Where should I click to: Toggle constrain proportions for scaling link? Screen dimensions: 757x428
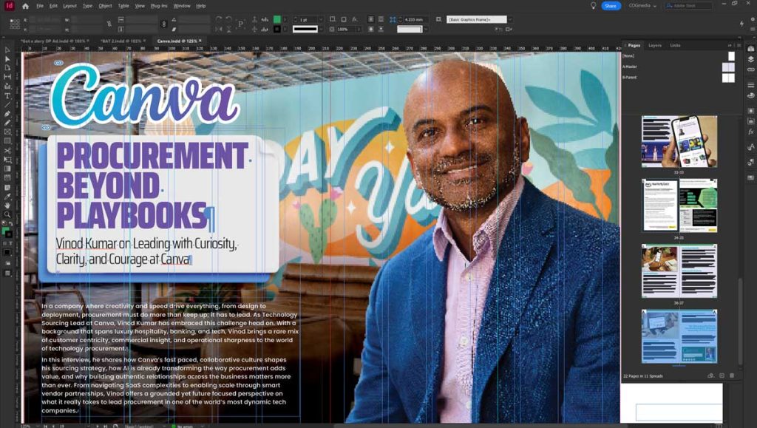coord(163,24)
